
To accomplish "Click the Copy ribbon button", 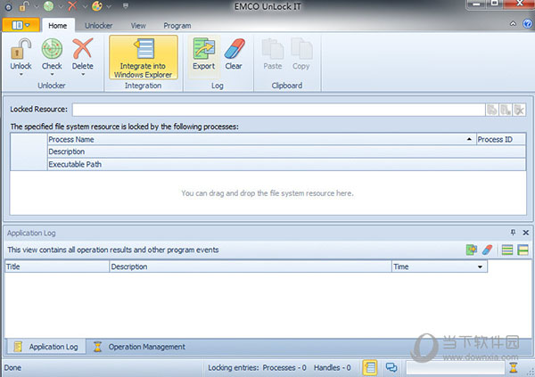I will (301, 53).
